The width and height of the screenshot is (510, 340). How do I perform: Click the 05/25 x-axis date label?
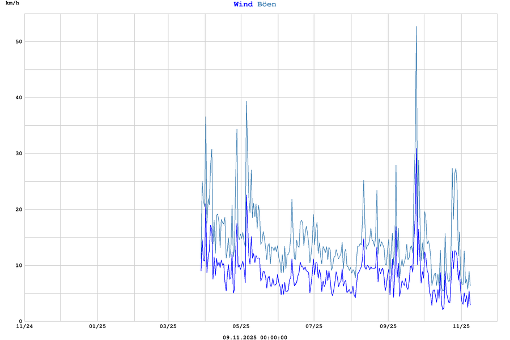click(x=241, y=326)
